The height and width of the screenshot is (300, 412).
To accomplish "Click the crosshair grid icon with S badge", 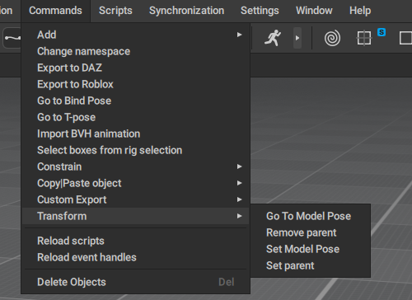I will coord(365,38).
